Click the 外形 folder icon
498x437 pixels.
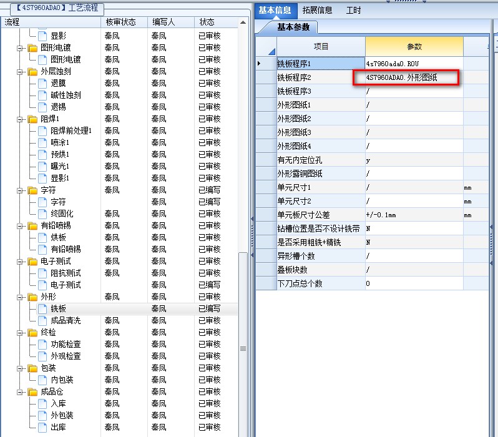pyautogui.click(x=32, y=297)
